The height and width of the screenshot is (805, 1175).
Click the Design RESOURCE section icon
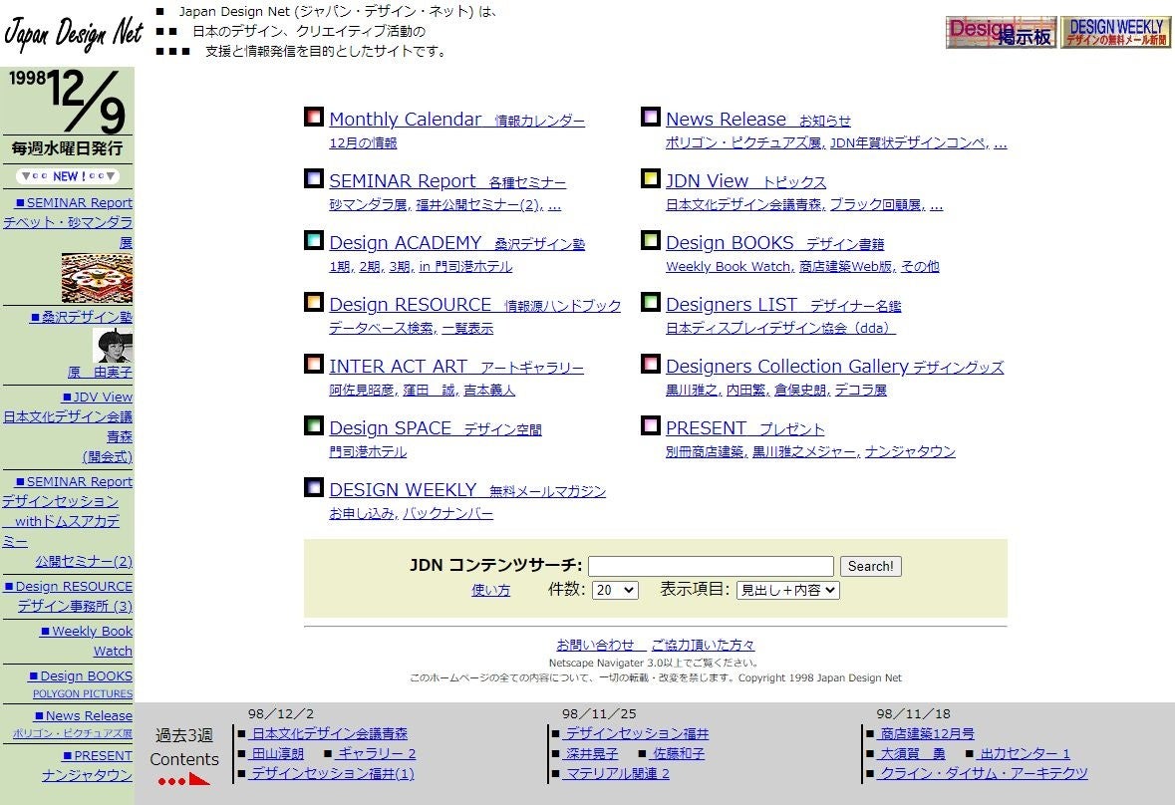[x=314, y=302]
